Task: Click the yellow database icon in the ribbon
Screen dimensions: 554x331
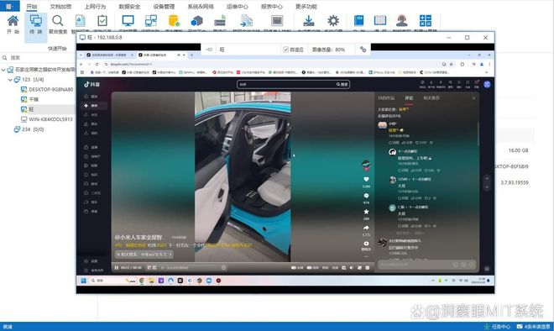Action: 175,20
